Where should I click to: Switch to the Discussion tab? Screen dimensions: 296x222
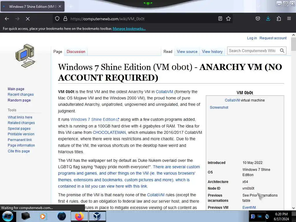pyautogui.click(x=76, y=51)
